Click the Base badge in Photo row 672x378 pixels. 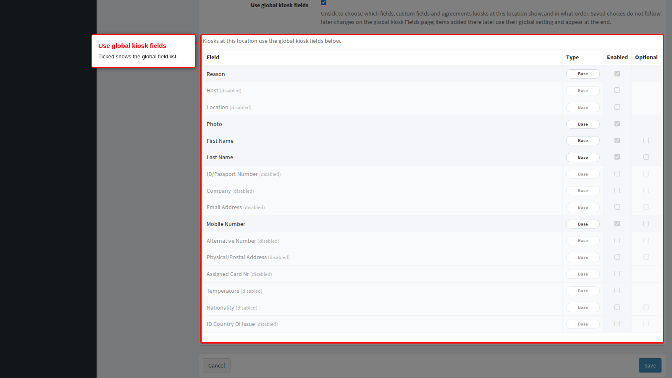click(x=583, y=124)
